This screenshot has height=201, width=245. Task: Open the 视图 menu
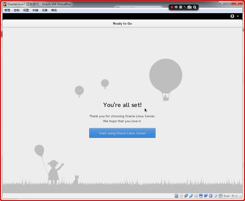coord(26,10)
